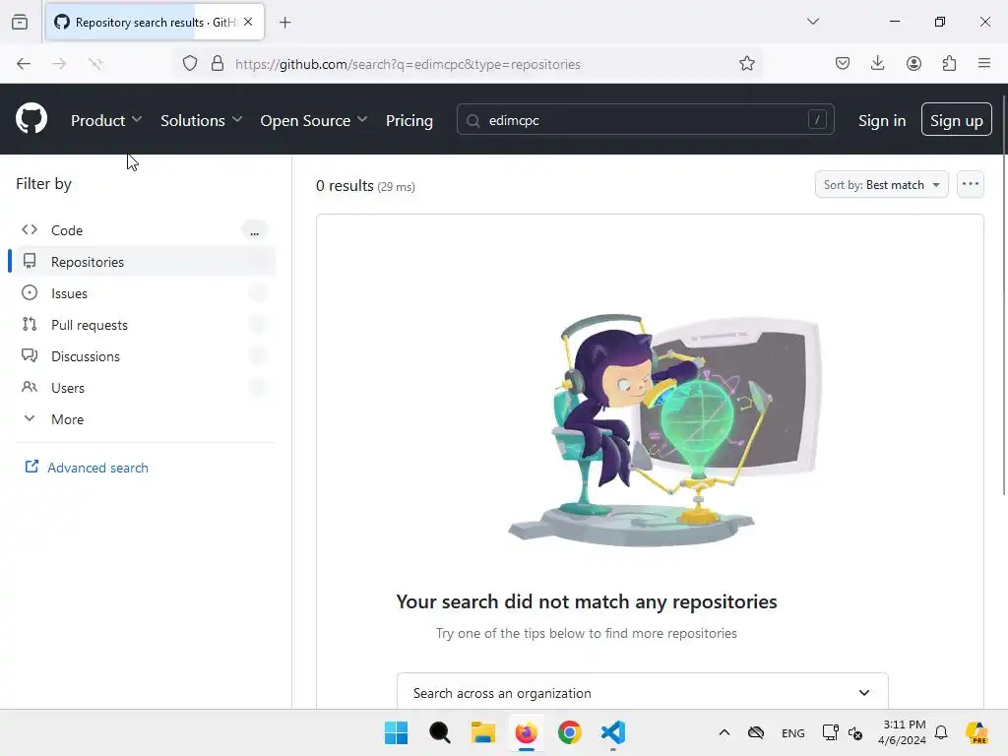Image resolution: width=1008 pixels, height=756 pixels.
Task: Filter results by Issues
Action: click(x=146, y=293)
